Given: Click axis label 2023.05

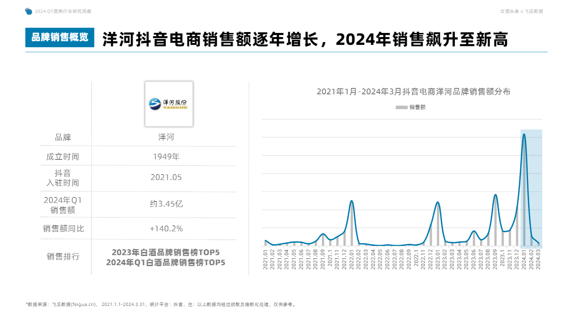Looking at the screenshot, I should (467, 259).
